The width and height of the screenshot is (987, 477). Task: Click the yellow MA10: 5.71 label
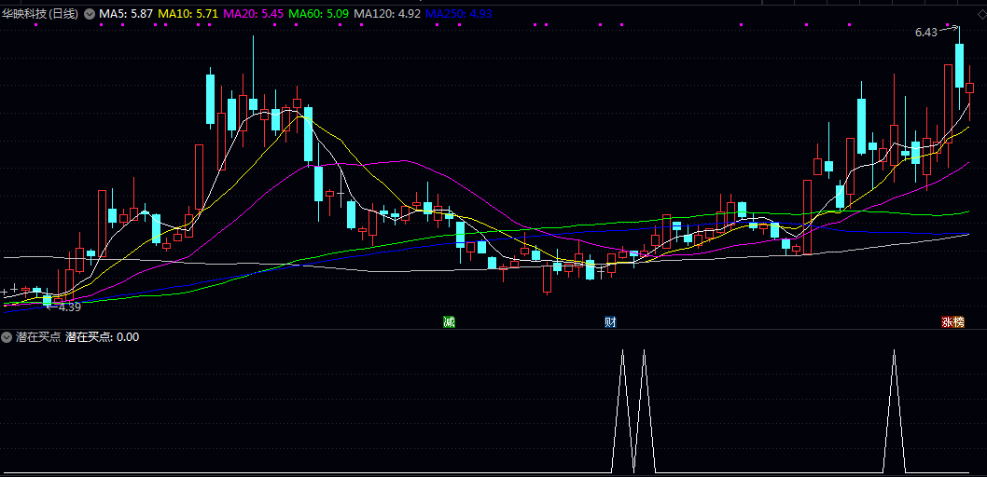click(188, 13)
